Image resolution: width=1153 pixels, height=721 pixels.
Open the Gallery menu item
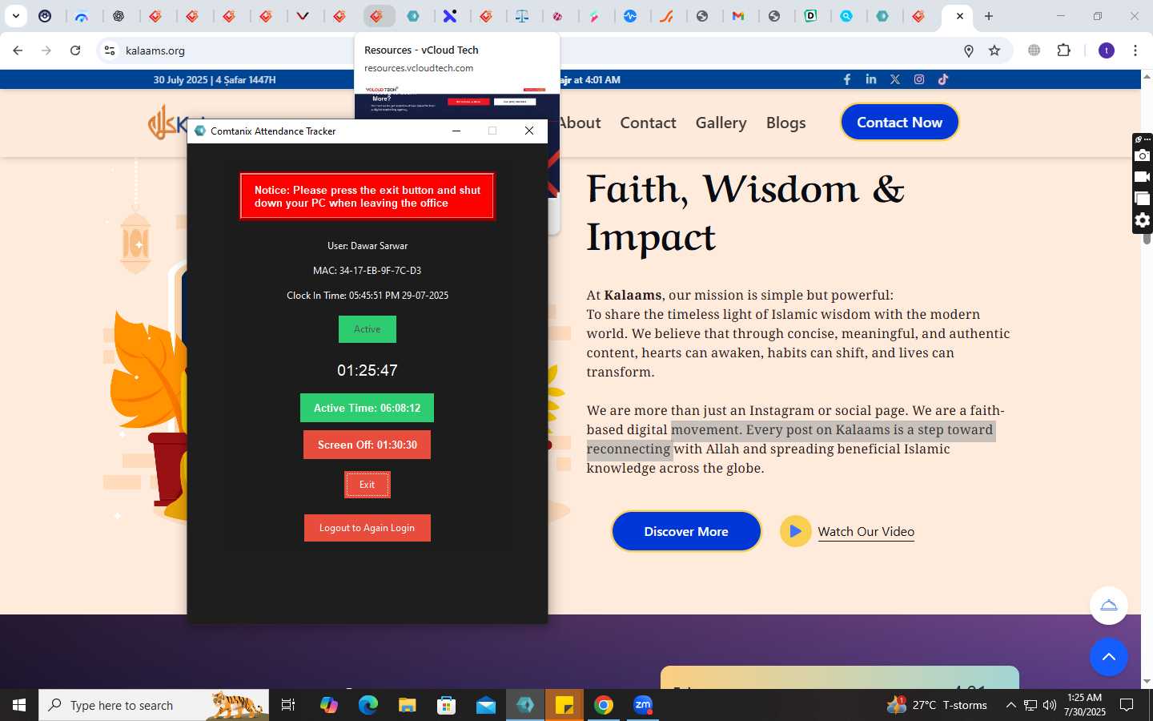pos(721,123)
